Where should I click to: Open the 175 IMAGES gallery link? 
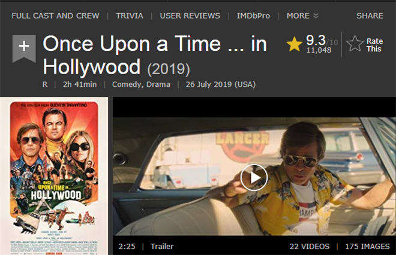pyautogui.click(x=365, y=246)
